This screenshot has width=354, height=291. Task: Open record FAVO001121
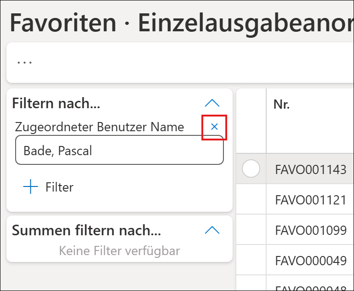[x=310, y=199]
